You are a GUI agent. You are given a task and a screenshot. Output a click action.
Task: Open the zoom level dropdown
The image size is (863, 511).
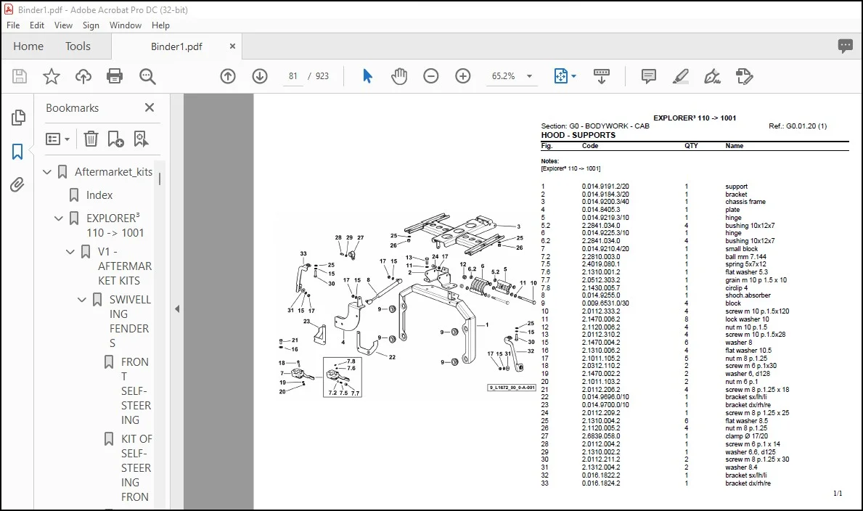point(529,76)
